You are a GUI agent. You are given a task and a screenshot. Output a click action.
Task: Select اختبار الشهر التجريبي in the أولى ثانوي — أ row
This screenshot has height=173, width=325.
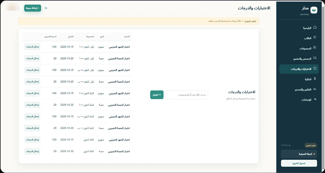[x=119, y=47]
